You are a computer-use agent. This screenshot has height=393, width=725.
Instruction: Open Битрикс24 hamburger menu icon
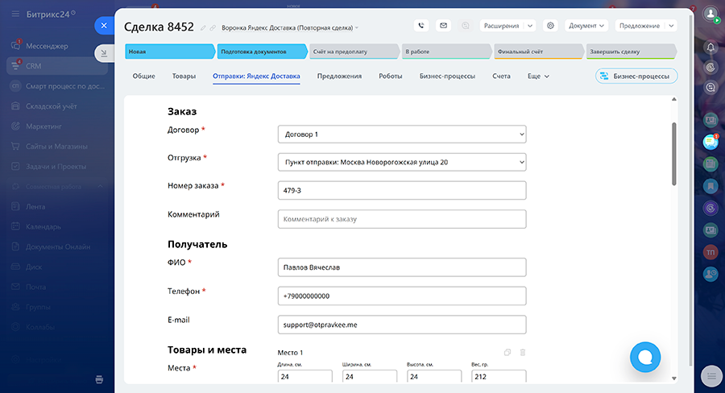[x=15, y=14]
